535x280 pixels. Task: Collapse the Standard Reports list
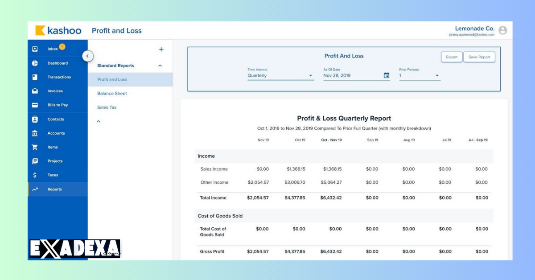[160, 65]
